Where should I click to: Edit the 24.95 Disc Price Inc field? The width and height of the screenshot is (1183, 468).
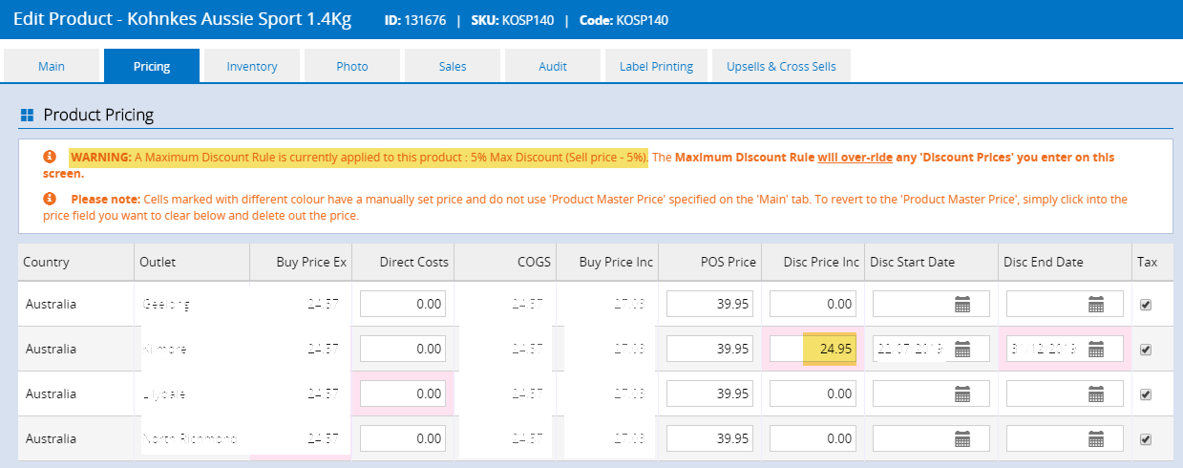(x=813, y=350)
